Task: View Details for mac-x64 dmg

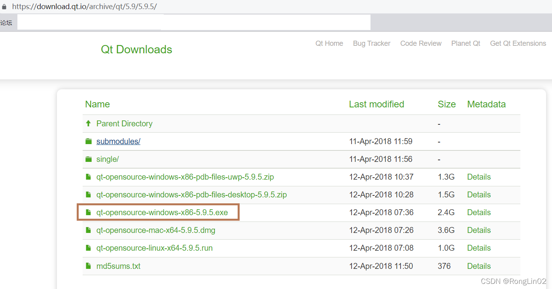Action: [479, 230]
